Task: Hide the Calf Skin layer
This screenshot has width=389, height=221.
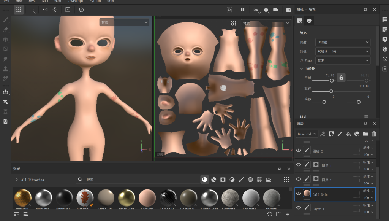Action: pos(299,193)
